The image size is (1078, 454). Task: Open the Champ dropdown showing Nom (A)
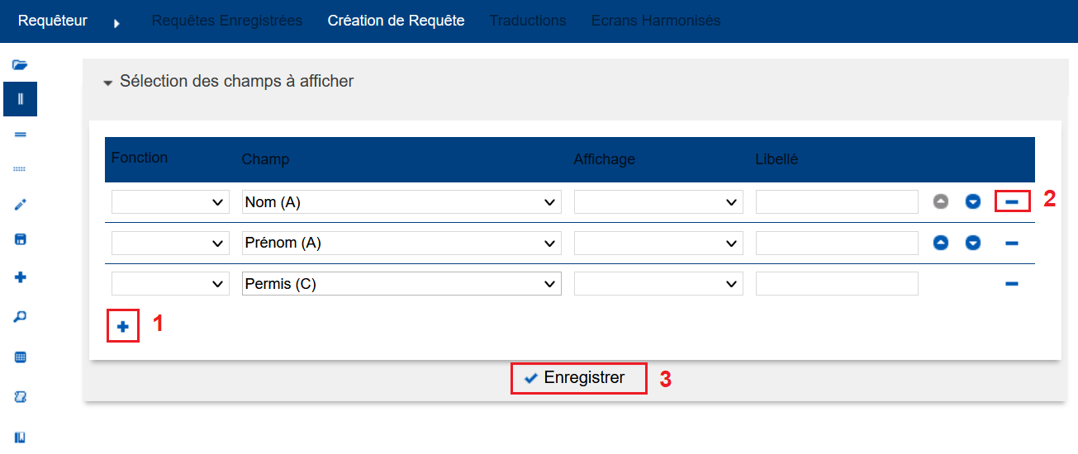[x=401, y=201]
